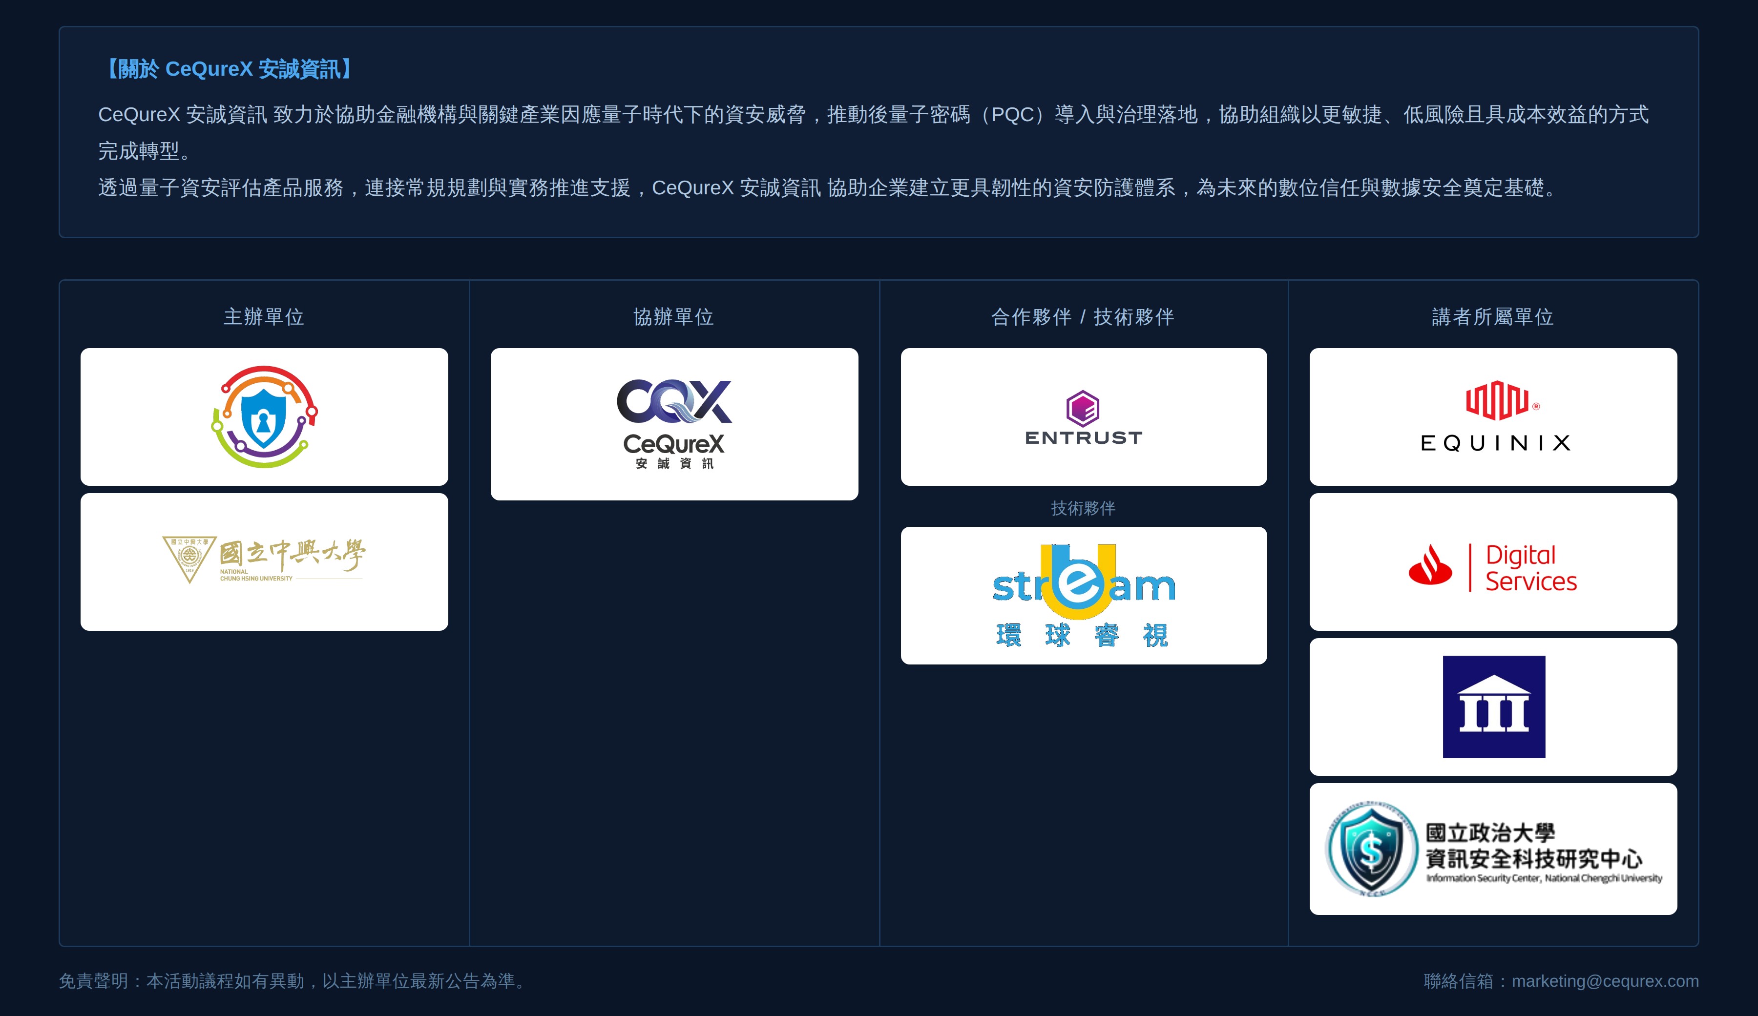
Task: Click the 講者所屬單位 column heading
Action: pos(1493,316)
